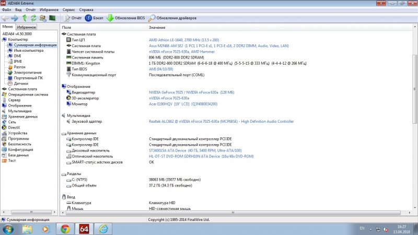Open Google Chrome from the taskbar

click(x=65, y=229)
